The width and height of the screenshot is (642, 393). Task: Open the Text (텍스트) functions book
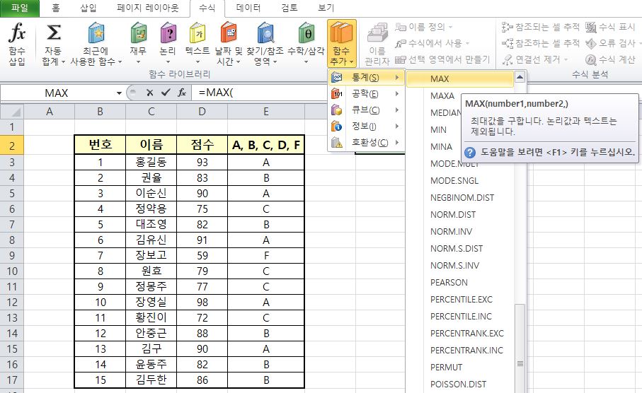coord(197,43)
